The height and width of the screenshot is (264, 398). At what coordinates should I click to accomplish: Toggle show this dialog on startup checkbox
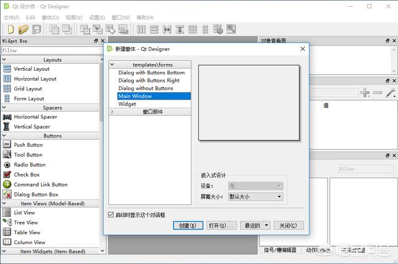[111, 215]
